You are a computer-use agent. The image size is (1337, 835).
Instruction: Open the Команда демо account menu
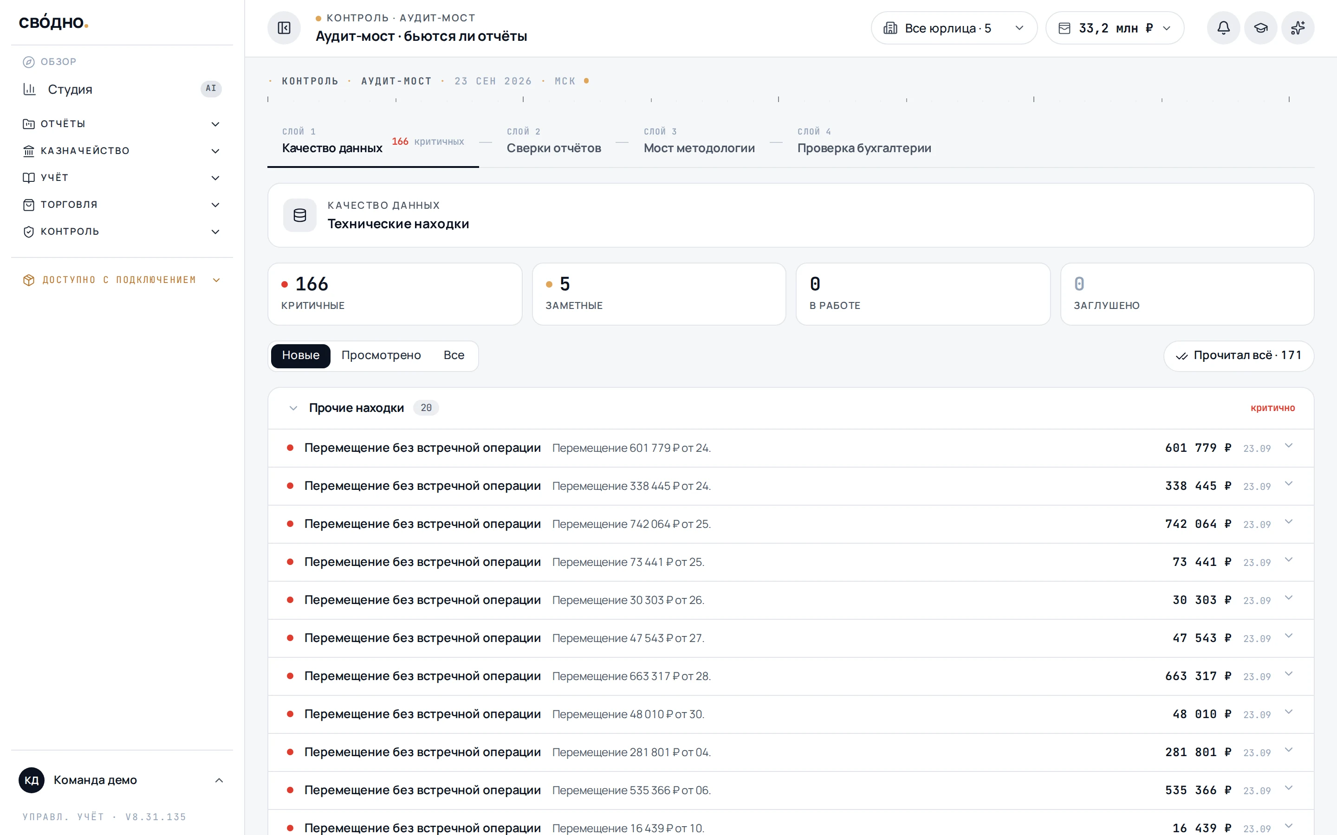pos(122,780)
